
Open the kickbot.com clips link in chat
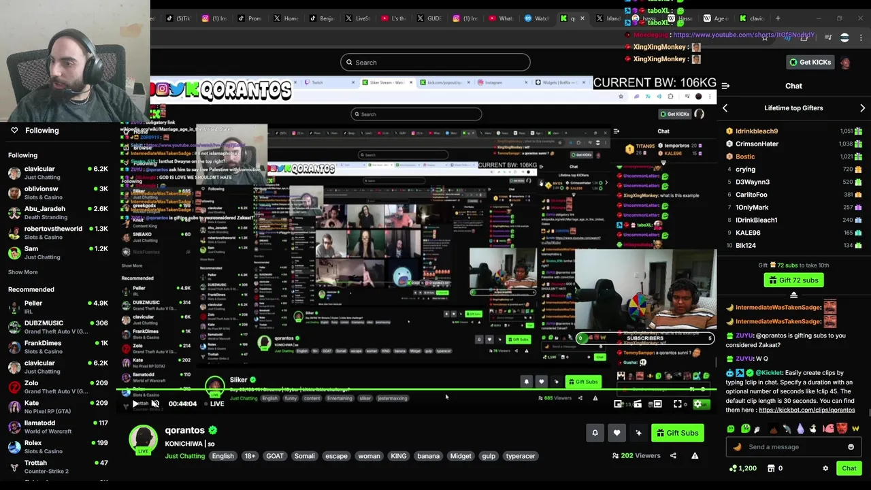[x=806, y=410]
